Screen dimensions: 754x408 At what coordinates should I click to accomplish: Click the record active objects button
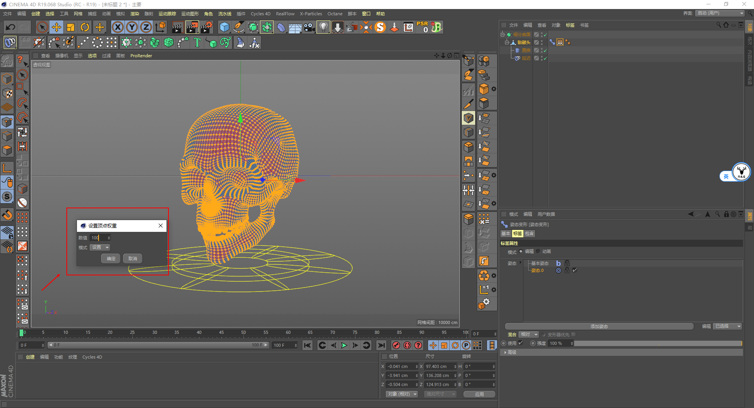point(396,345)
